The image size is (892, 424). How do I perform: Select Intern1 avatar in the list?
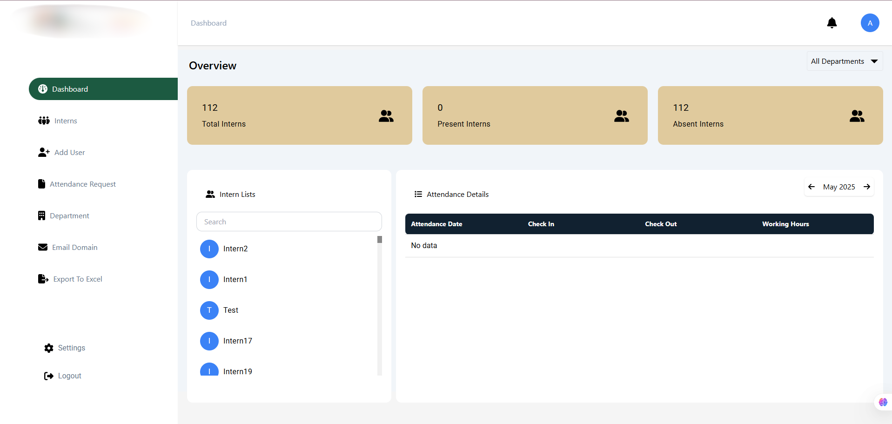(x=209, y=280)
